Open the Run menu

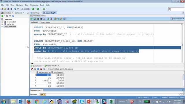[27, 5]
